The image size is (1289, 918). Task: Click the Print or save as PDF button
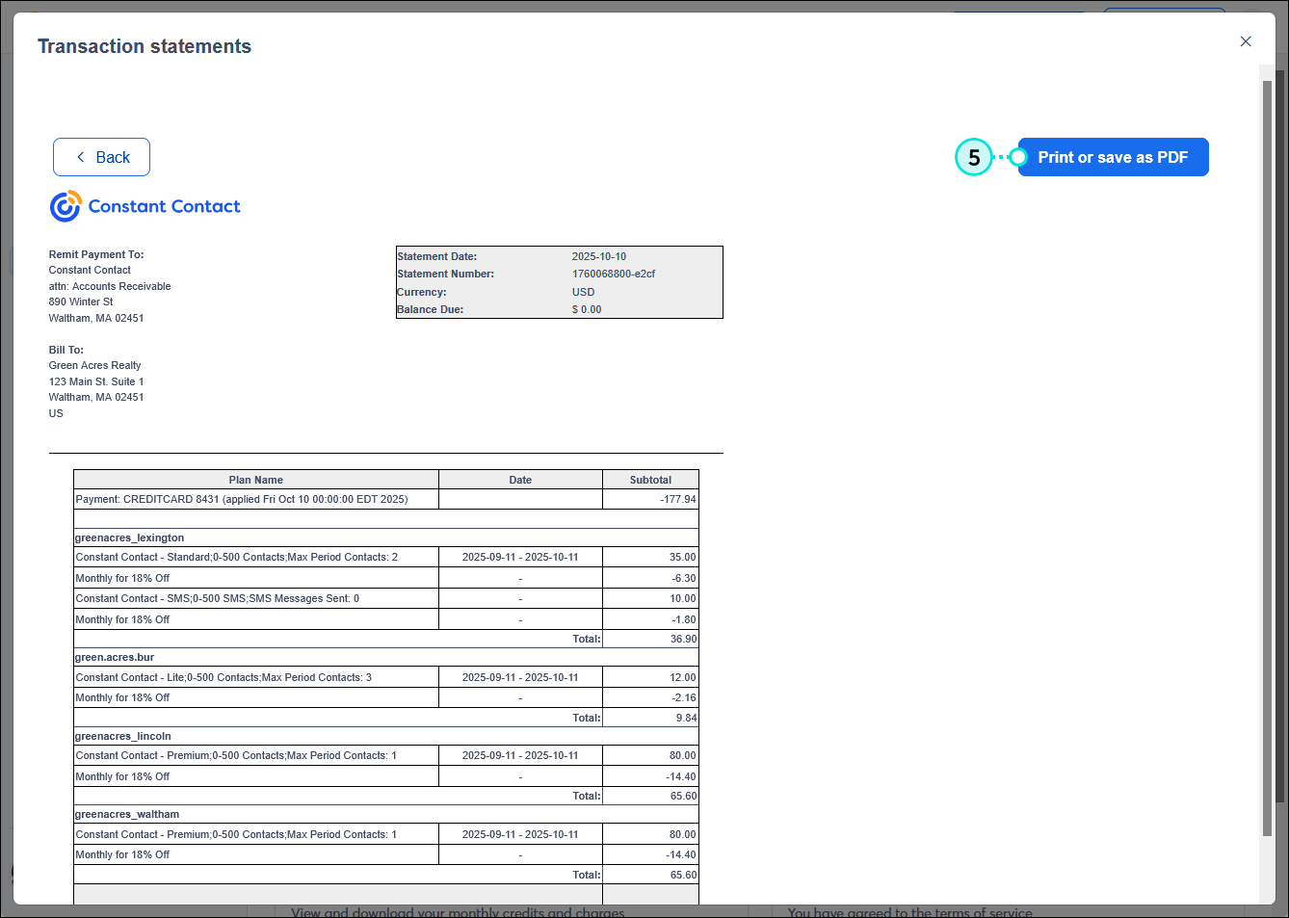coord(1113,157)
